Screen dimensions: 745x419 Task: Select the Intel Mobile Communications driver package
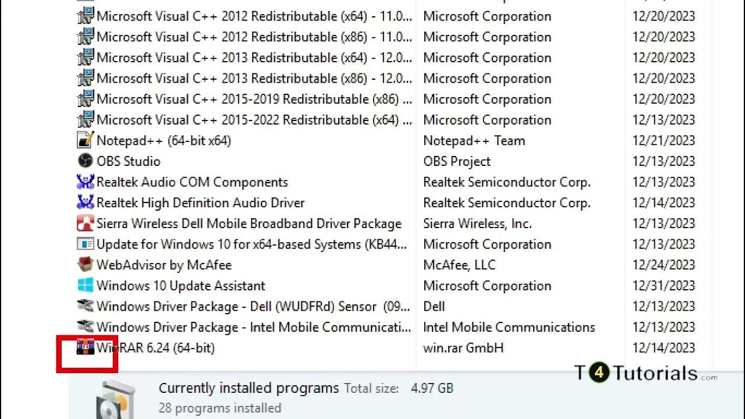(x=254, y=327)
